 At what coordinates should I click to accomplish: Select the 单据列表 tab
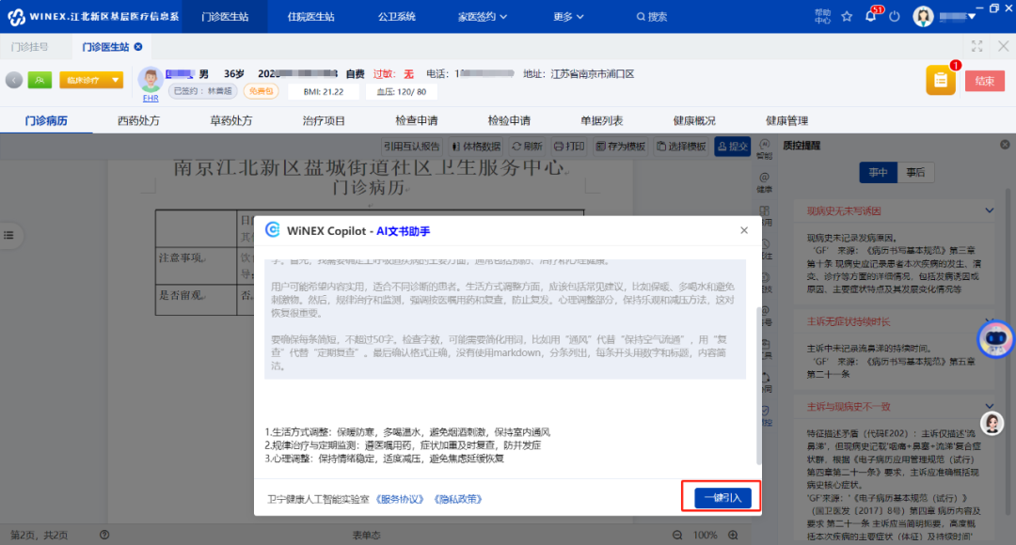point(602,121)
